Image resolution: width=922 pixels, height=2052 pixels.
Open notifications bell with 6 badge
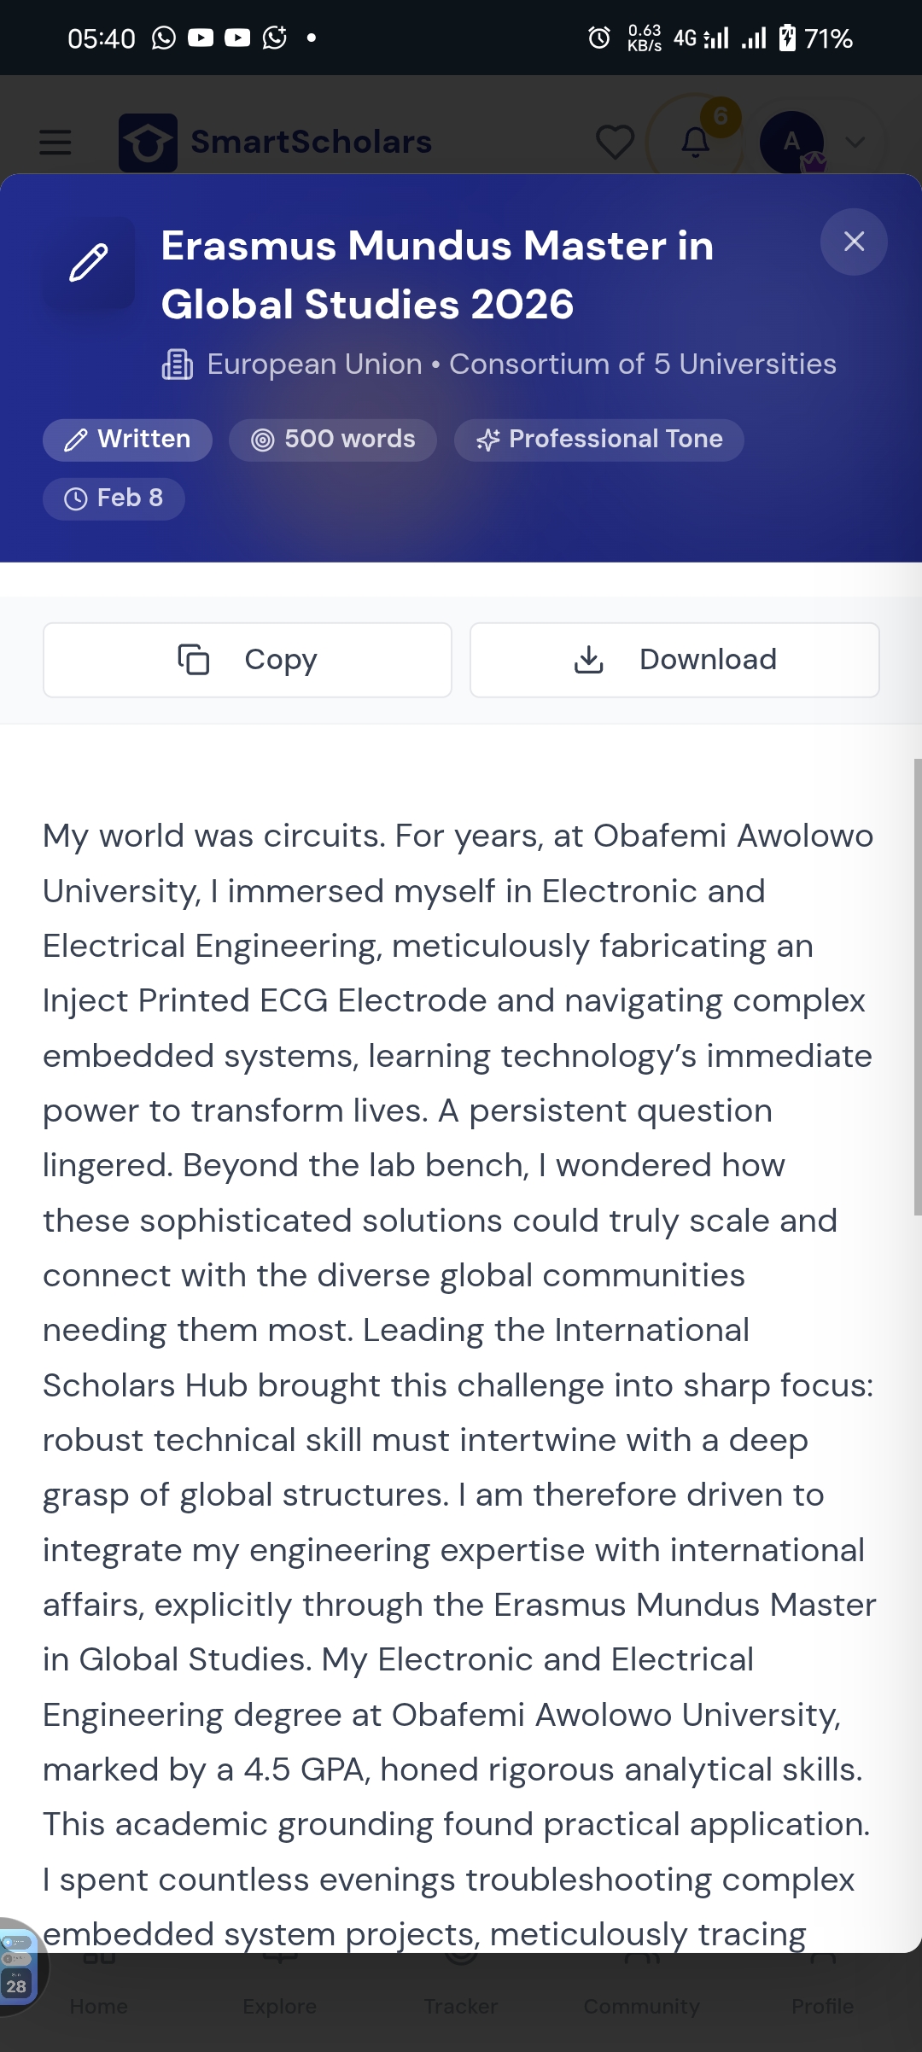tap(696, 142)
